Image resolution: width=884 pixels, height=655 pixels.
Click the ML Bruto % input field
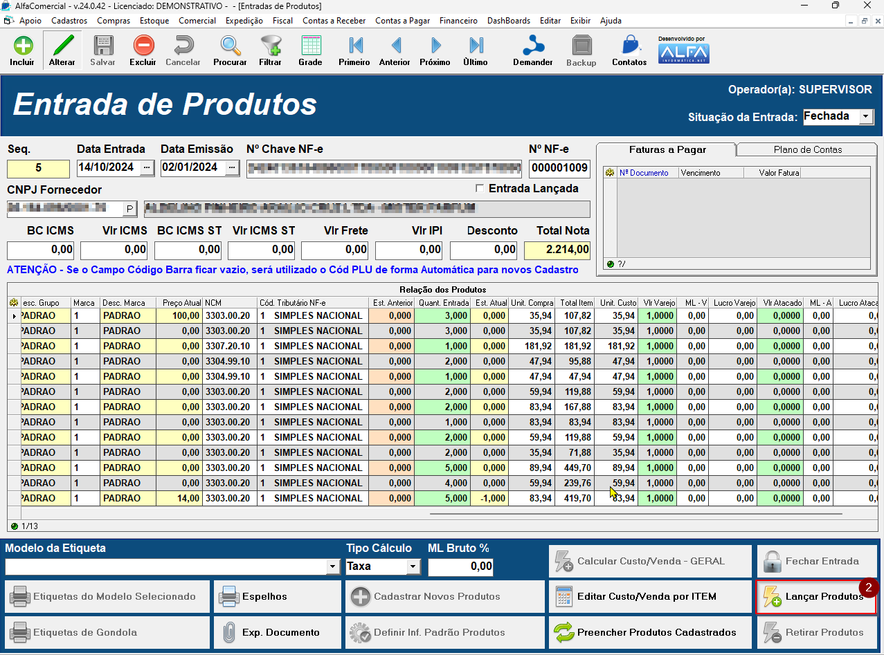tap(460, 567)
